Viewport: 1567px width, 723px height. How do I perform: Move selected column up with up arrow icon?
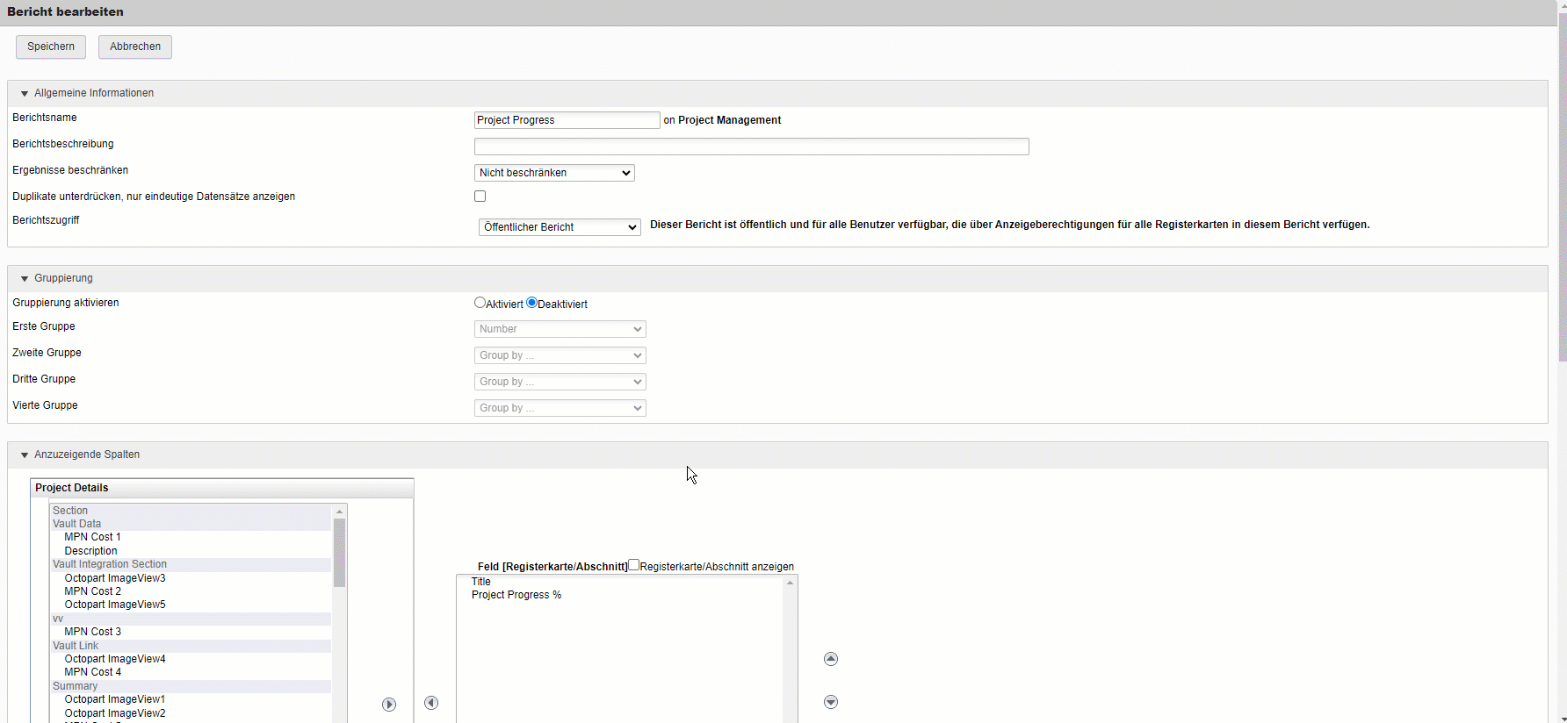pos(831,659)
